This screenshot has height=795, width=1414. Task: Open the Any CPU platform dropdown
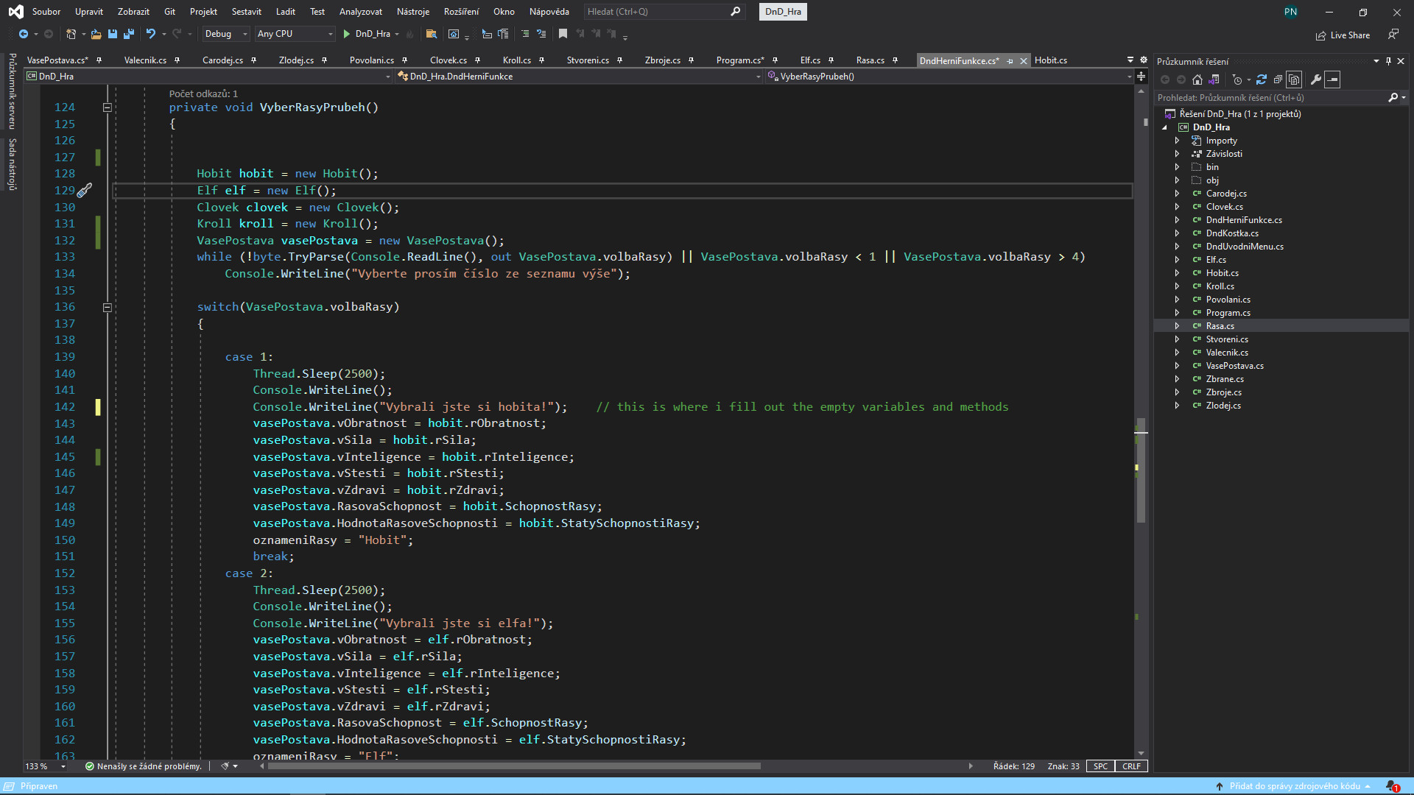pos(295,34)
